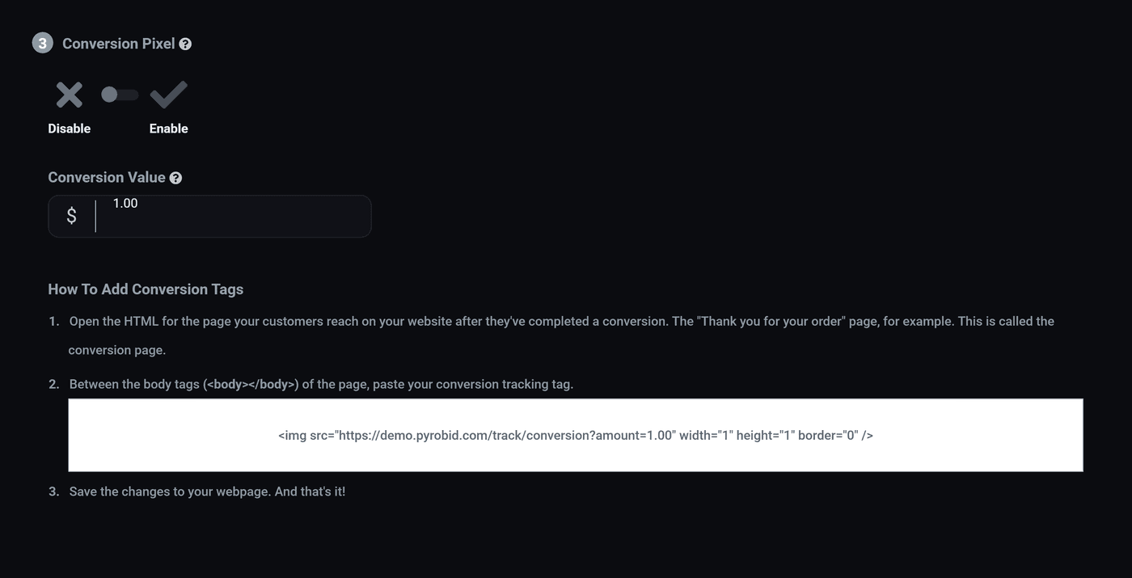Click the help icon beside Conversion Value
This screenshot has width=1132, height=578.
tap(175, 178)
